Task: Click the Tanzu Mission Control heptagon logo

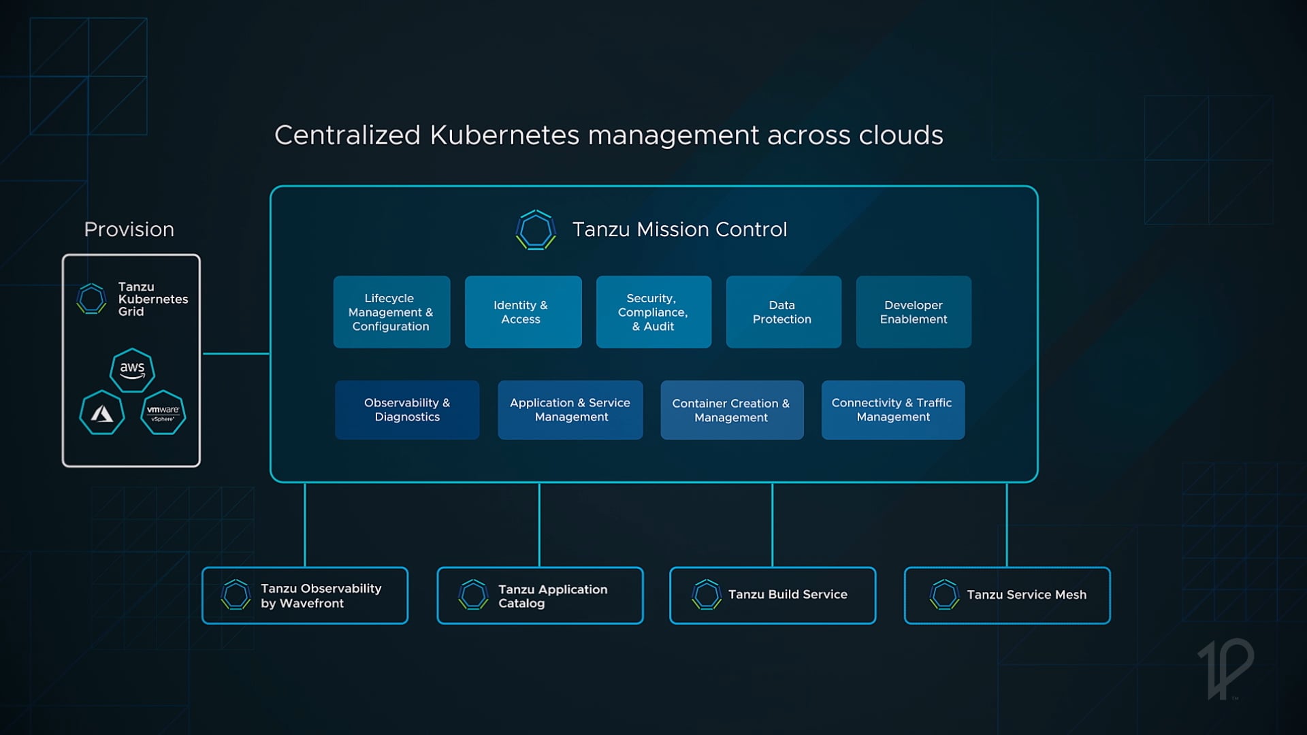Action: (x=536, y=230)
